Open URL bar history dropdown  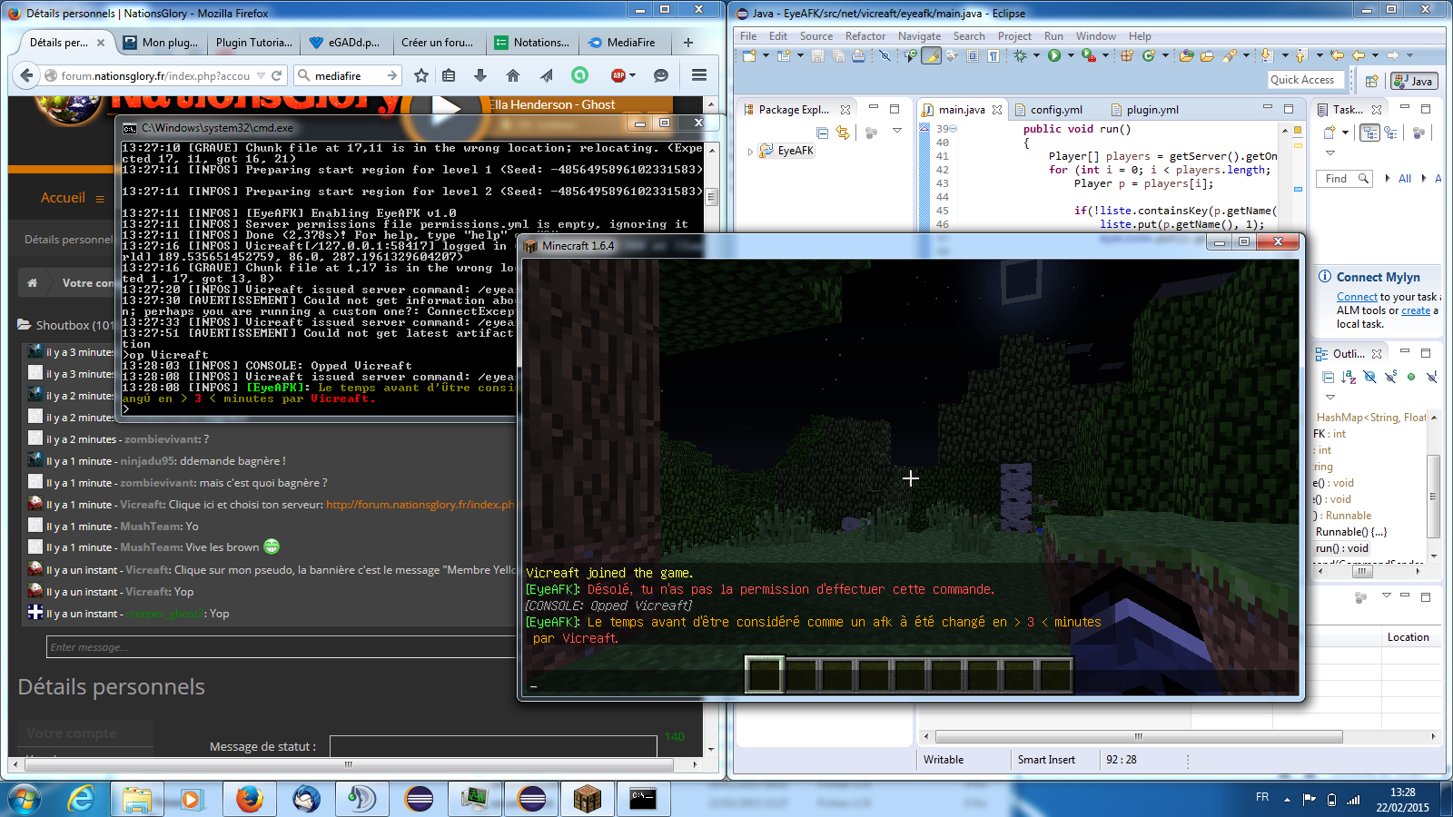coord(261,75)
